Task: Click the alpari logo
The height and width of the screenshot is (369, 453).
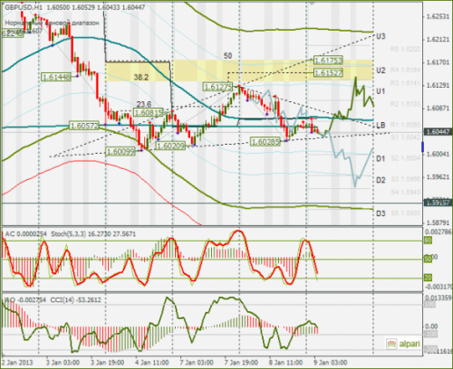Action: [403, 344]
